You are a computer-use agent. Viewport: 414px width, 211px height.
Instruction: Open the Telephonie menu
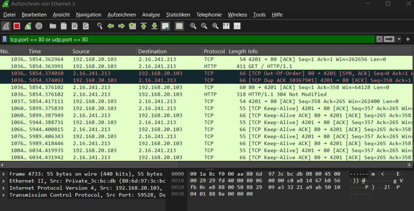(209, 15)
